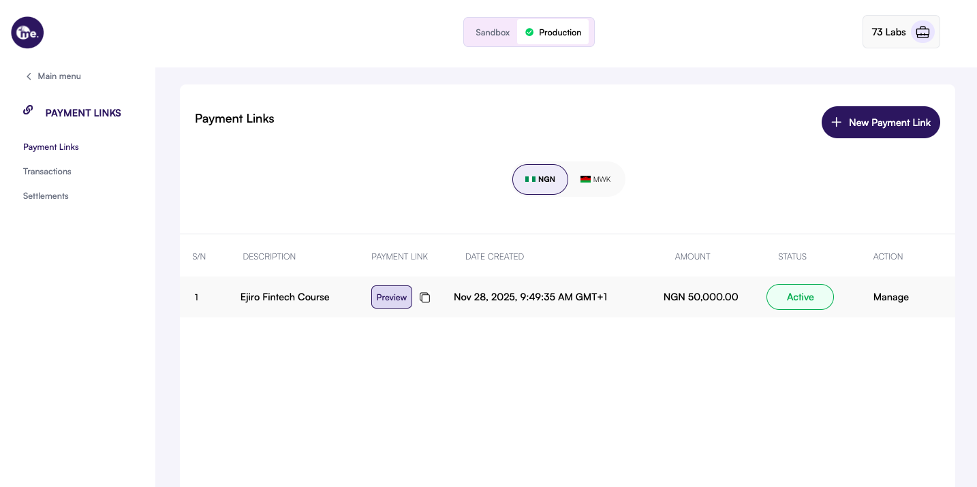This screenshot has width=977, height=487.
Task: Click the Active status pill
Action: [800, 297]
